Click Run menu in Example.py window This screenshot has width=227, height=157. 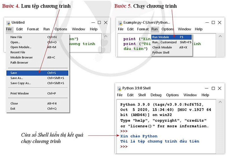155,29
